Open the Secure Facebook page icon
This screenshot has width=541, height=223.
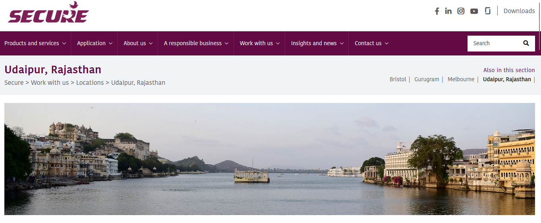[x=437, y=11]
